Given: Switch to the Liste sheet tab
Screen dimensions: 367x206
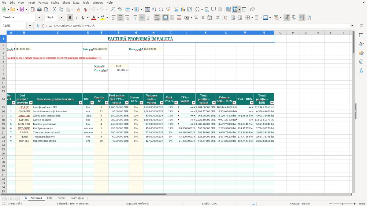Looking at the screenshot, I should (50, 198).
